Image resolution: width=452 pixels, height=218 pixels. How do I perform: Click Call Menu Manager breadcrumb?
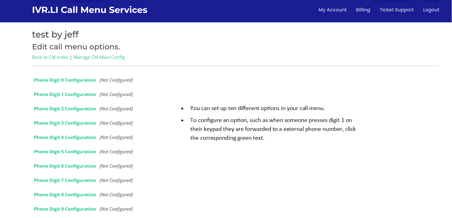click(83, 1)
